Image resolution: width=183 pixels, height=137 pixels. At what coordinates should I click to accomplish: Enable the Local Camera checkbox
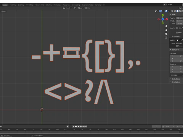pyautogui.click(x=177, y=28)
